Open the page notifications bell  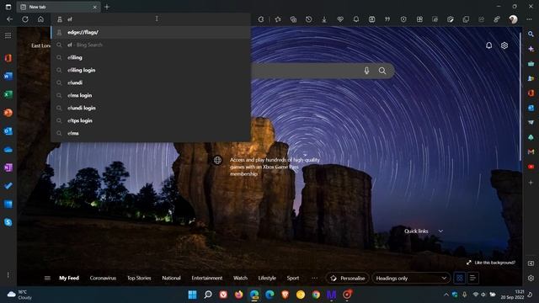488,45
